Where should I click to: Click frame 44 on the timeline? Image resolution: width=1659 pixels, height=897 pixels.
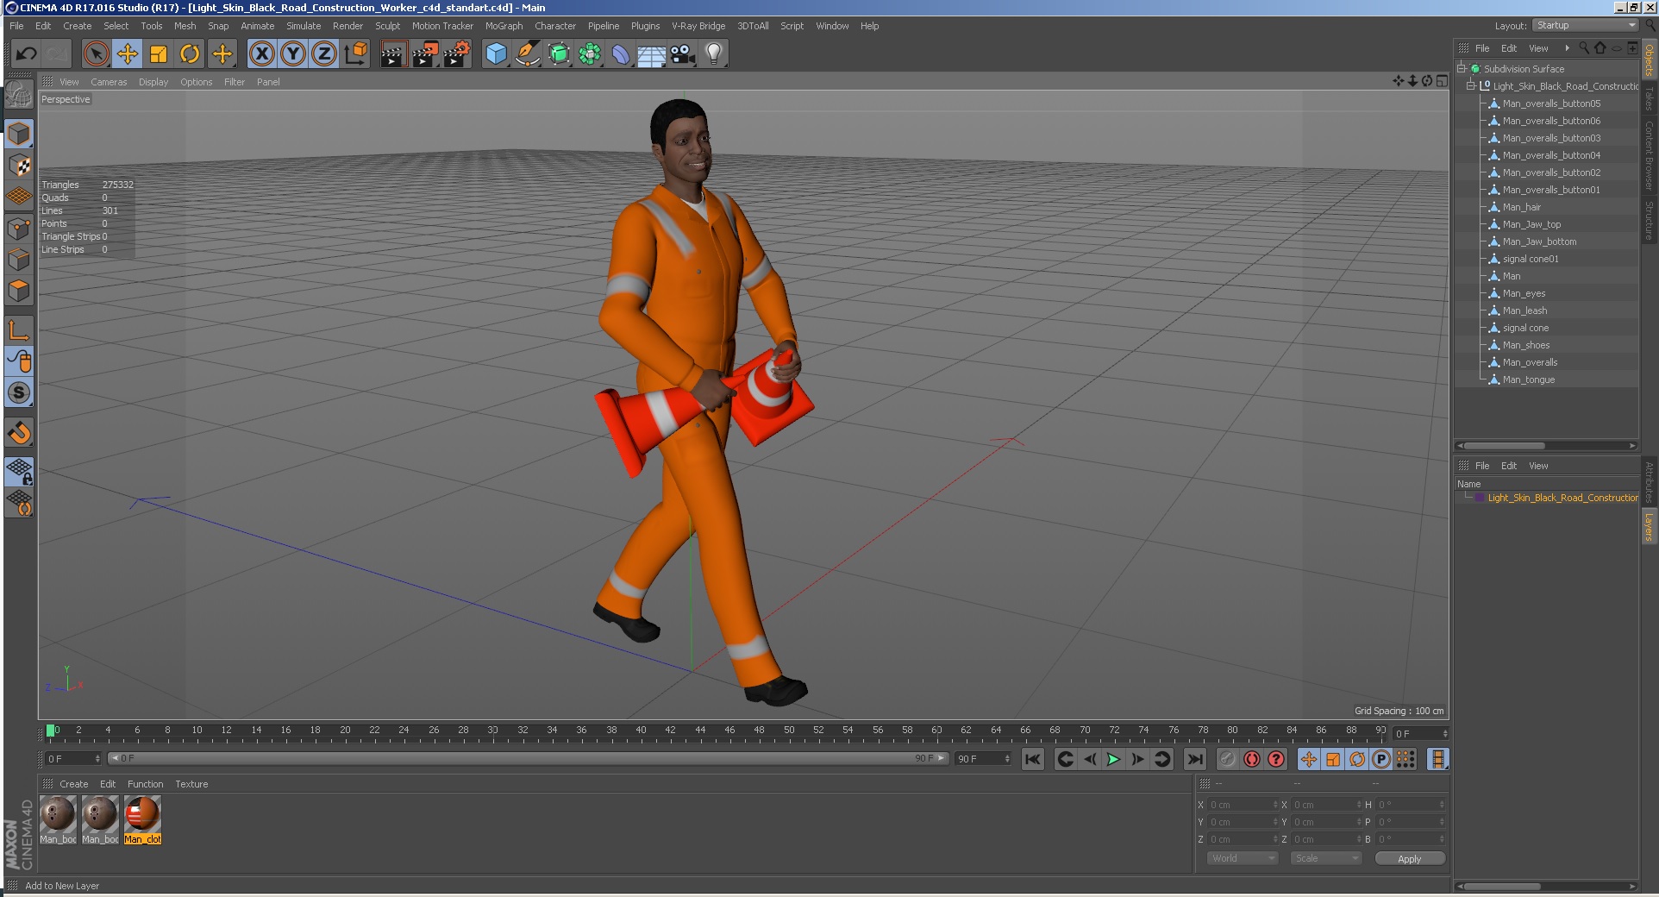[700, 731]
